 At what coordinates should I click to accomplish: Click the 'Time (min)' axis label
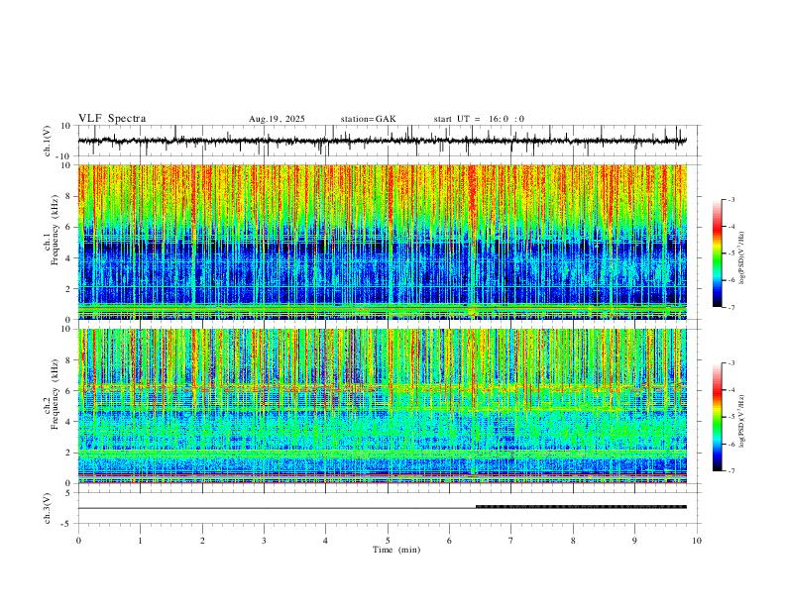(396, 550)
